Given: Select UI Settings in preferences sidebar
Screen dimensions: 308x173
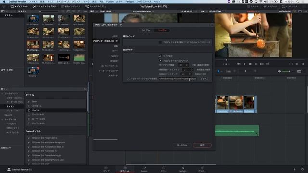Looking at the screenshot, I should coord(115,37).
